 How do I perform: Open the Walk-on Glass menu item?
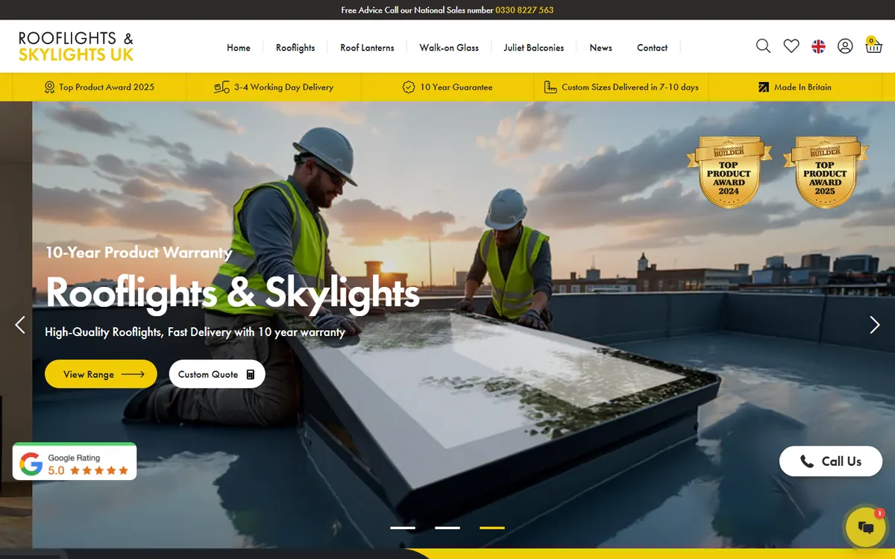(449, 48)
